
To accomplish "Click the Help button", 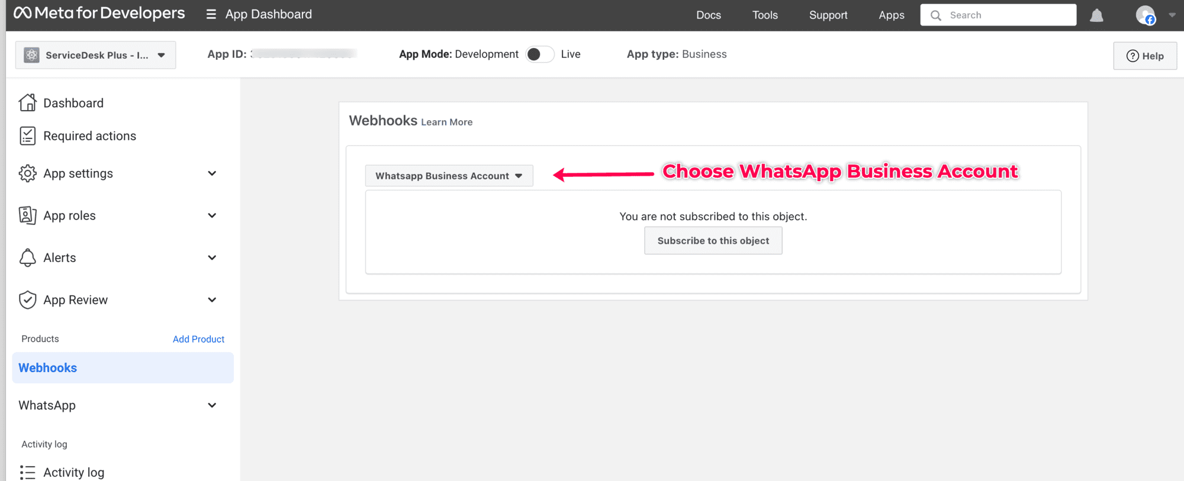I will (1145, 56).
